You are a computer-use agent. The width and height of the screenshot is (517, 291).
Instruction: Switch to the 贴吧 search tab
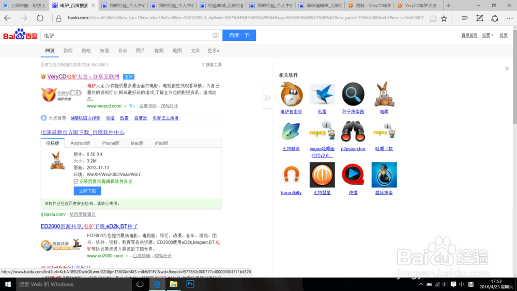(x=86, y=51)
